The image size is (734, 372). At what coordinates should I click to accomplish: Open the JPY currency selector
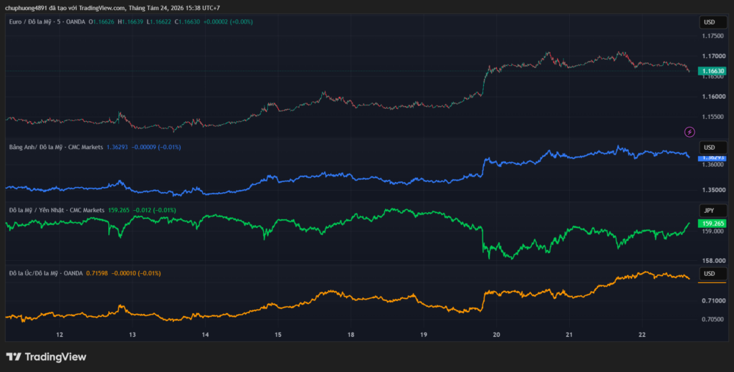click(713, 211)
